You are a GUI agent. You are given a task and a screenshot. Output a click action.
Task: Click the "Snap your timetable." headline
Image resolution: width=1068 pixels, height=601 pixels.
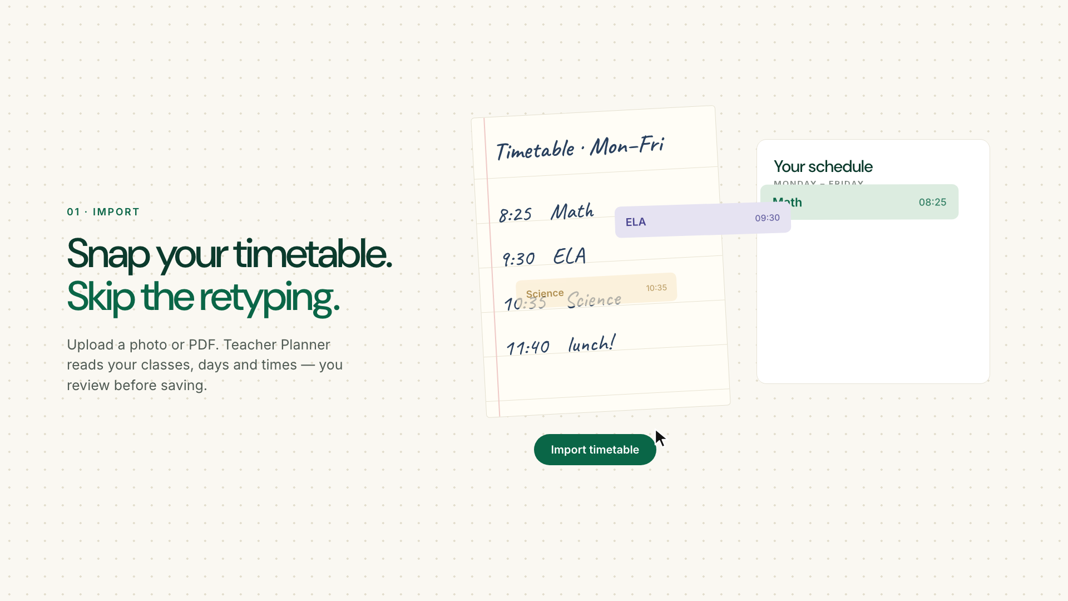point(229,254)
